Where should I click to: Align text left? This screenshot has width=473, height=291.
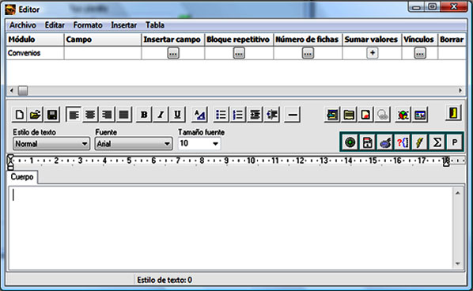74,115
